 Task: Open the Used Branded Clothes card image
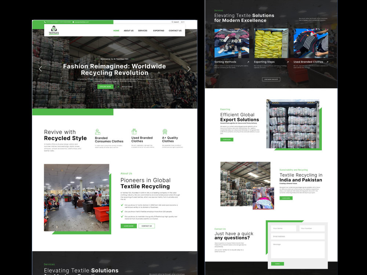311,43
